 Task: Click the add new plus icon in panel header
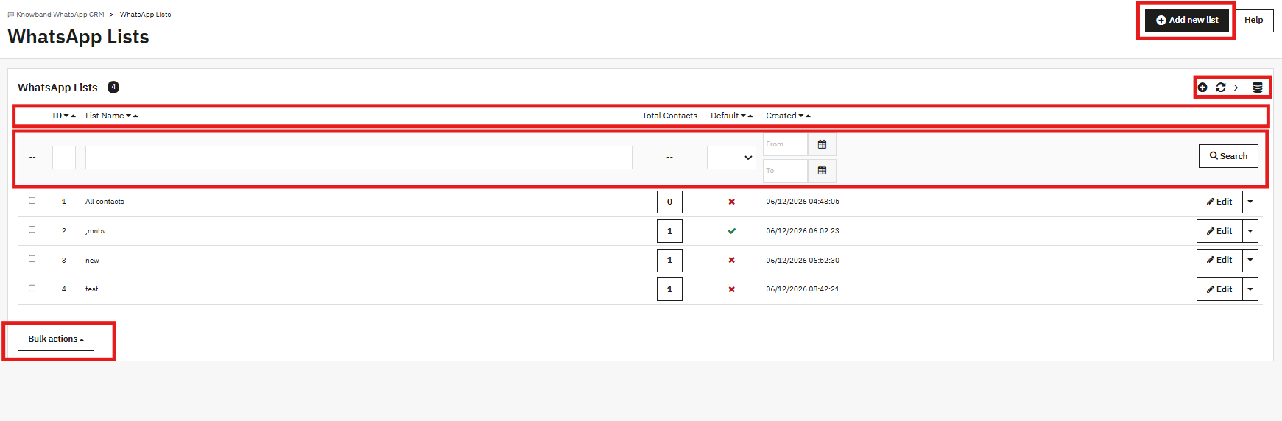(x=1202, y=87)
